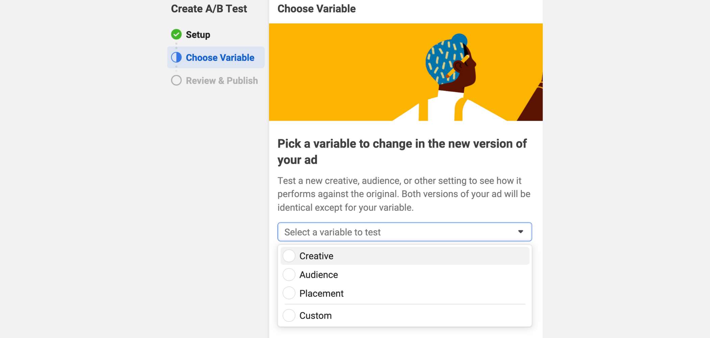
Task: Click the green Setup checkmark icon
Action: point(176,34)
